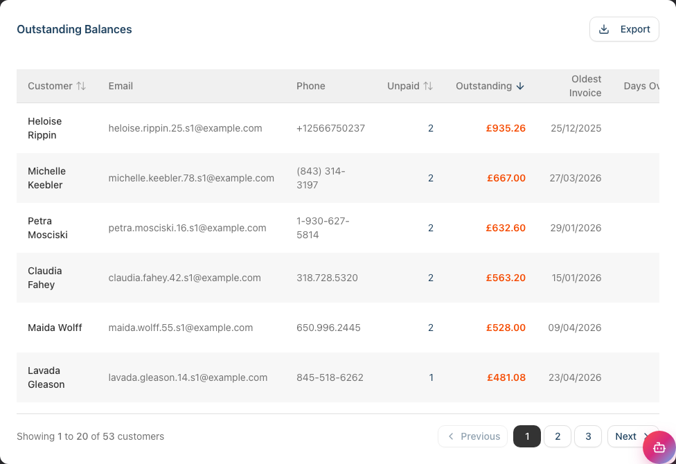Viewport: 676px width, 464px height.
Task: Click the Outstanding Balances heading
Action: click(x=74, y=29)
